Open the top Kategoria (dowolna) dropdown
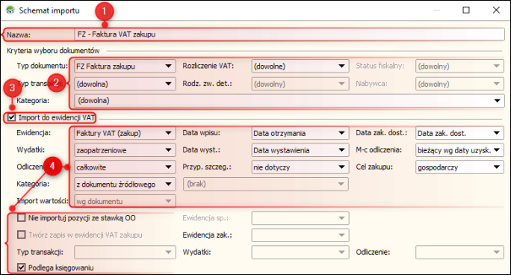Screen dimensions: 511x275 click(289, 100)
